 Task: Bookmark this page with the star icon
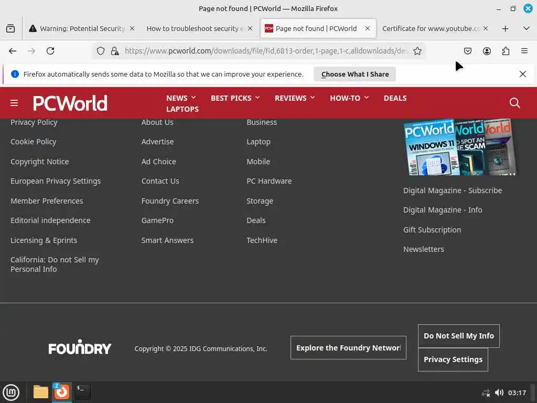click(417, 51)
